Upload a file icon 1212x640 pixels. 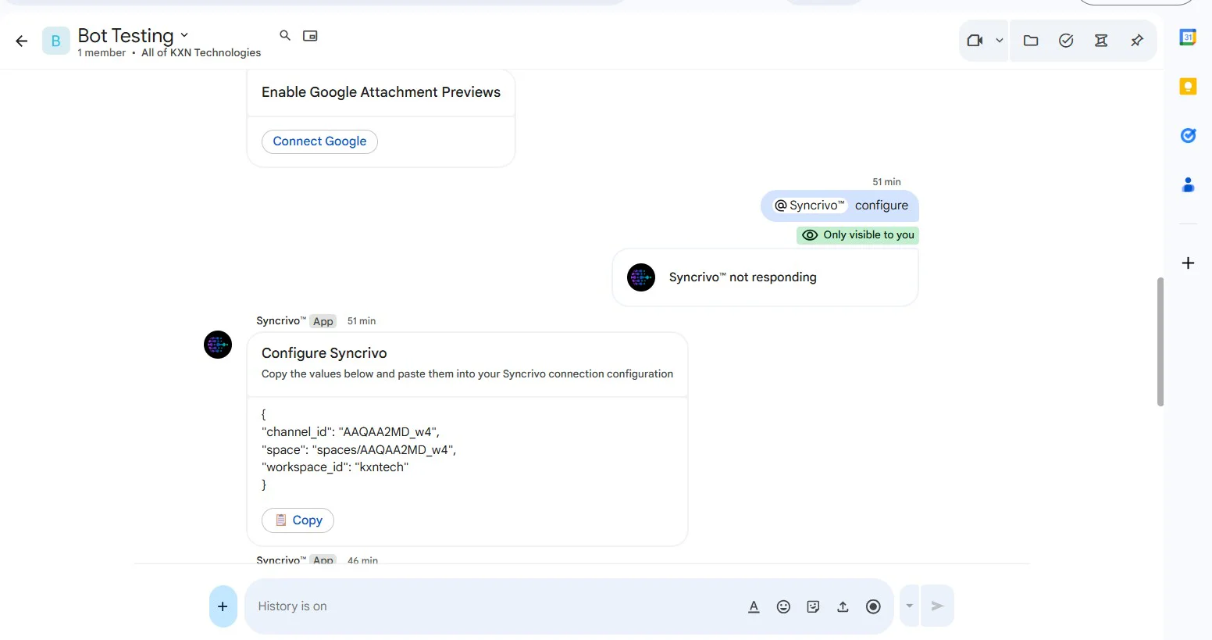843,606
